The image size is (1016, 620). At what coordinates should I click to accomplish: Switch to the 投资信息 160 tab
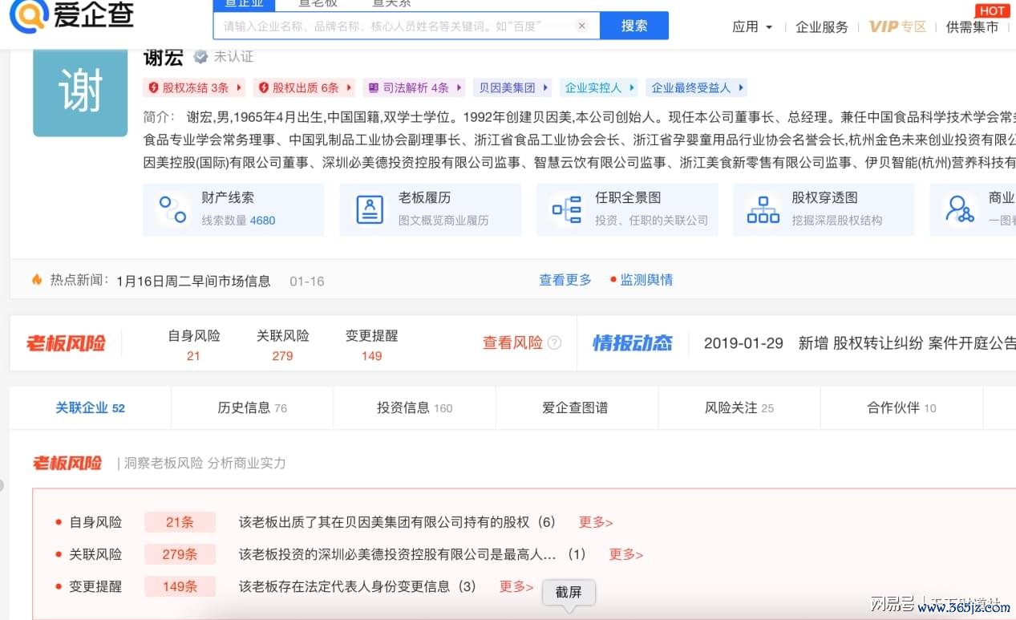pyautogui.click(x=415, y=407)
